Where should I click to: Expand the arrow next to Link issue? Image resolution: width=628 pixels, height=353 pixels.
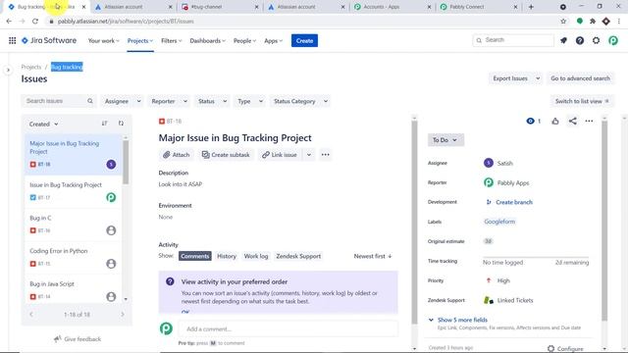(x=309, y=155)
